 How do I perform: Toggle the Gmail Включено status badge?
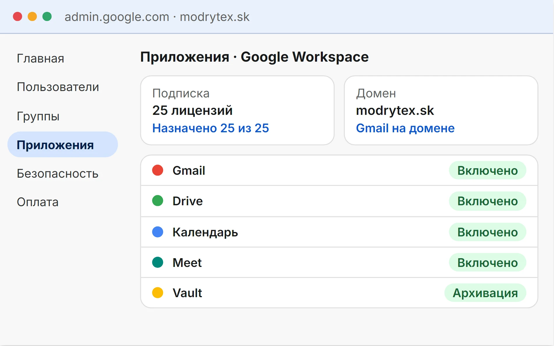click(x=487, y=170)
